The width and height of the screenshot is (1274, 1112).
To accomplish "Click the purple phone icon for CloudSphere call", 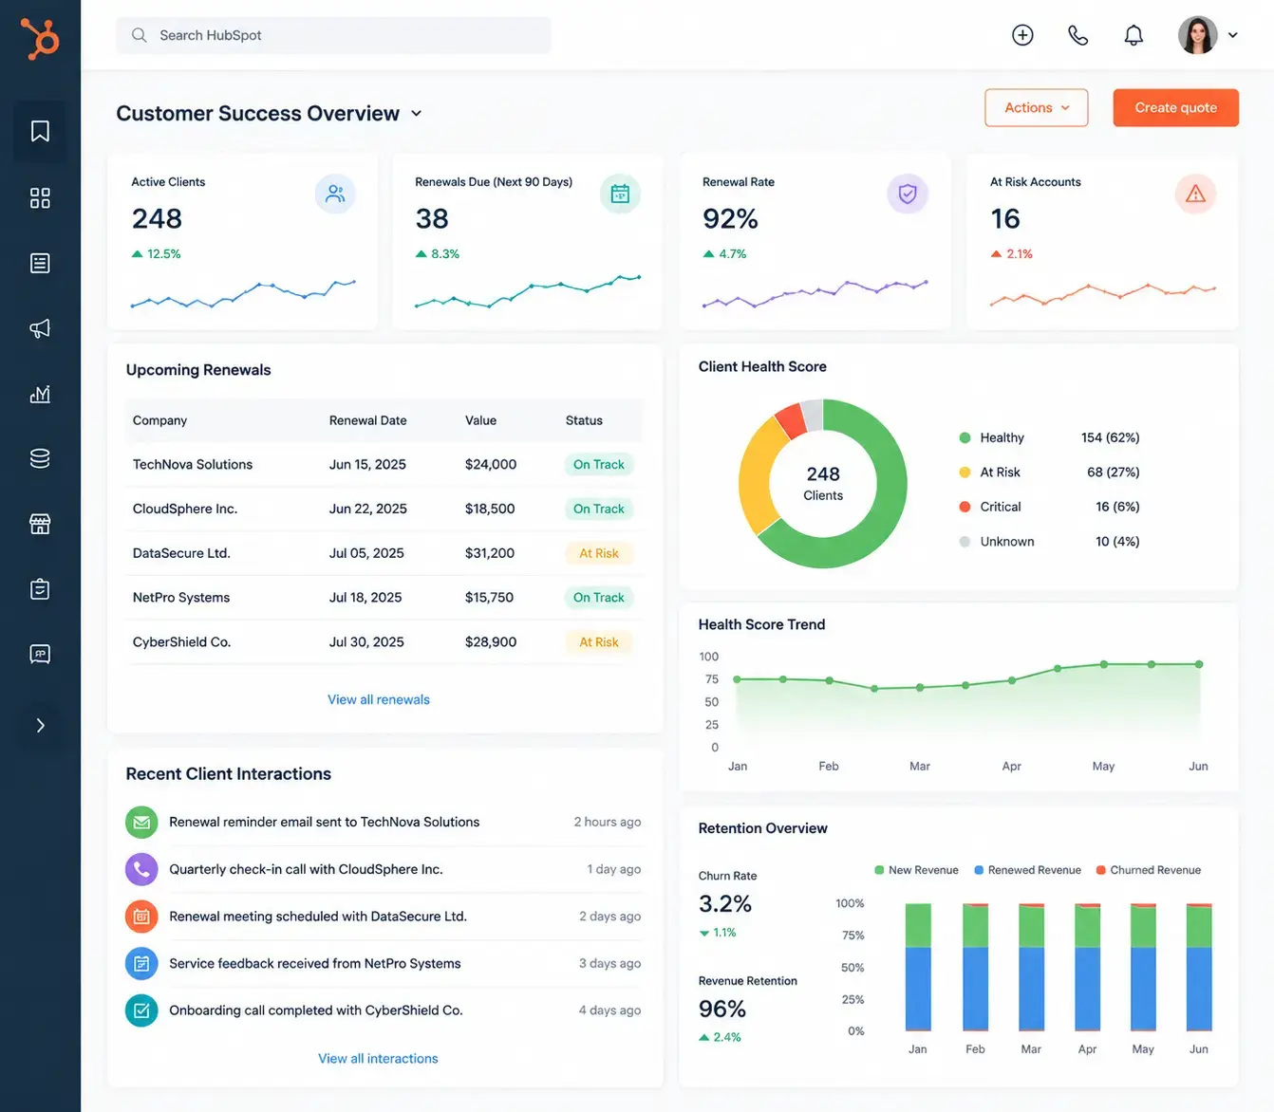I will [141, 869].
